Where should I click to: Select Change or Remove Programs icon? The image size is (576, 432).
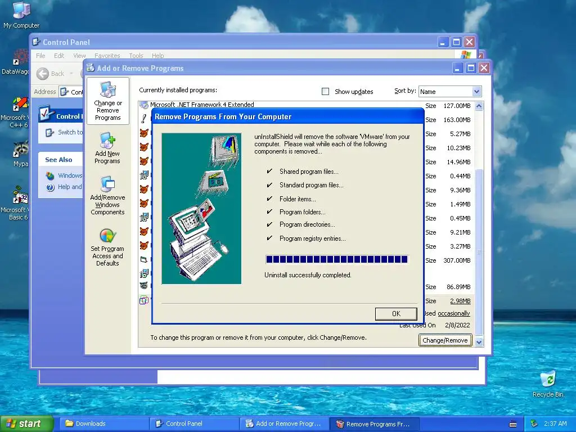coord(107,101)
